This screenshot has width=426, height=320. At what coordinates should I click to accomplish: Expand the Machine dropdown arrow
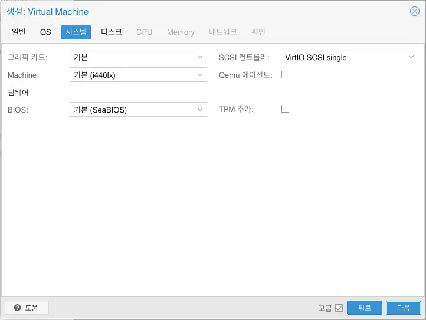click(x=200, y=75)
